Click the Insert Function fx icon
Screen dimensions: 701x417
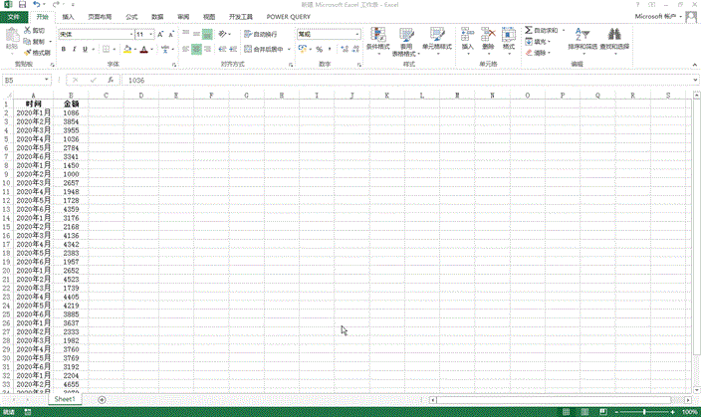(x=107, y=80)
